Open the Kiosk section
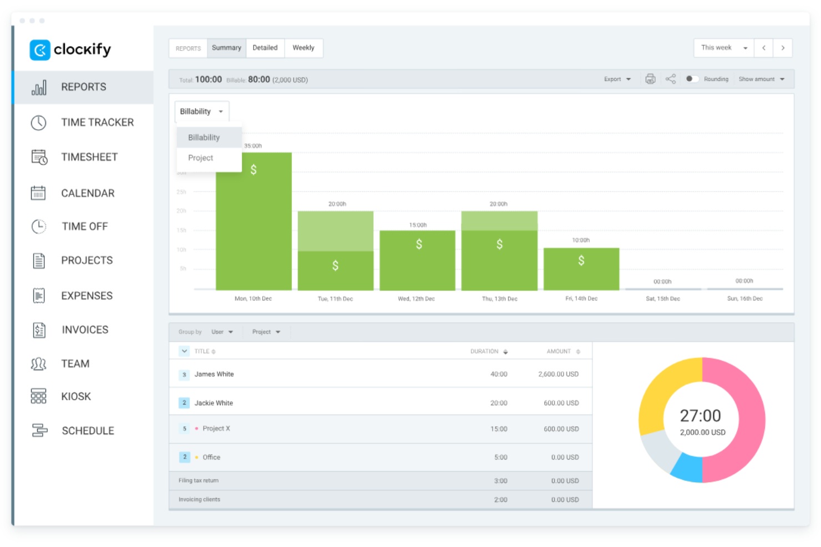 [75, 396]
